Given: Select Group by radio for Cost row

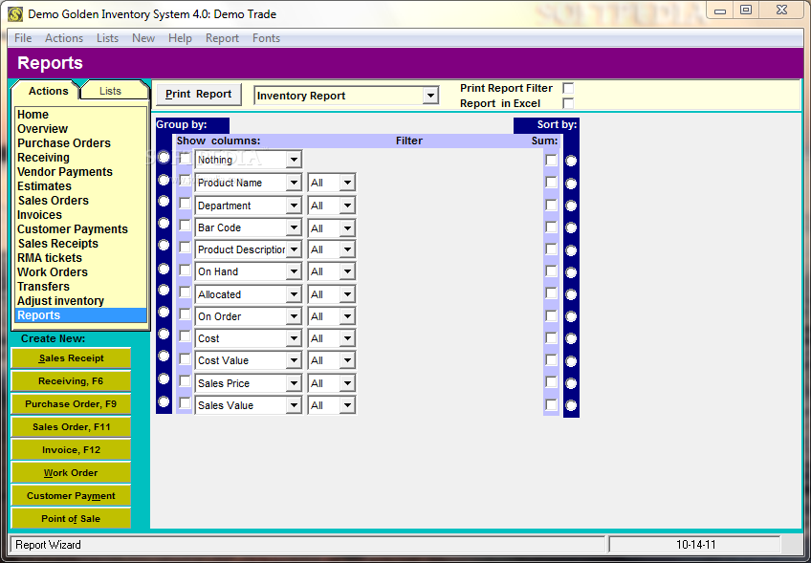Looking at the screenshot, I should coord(164,334).
